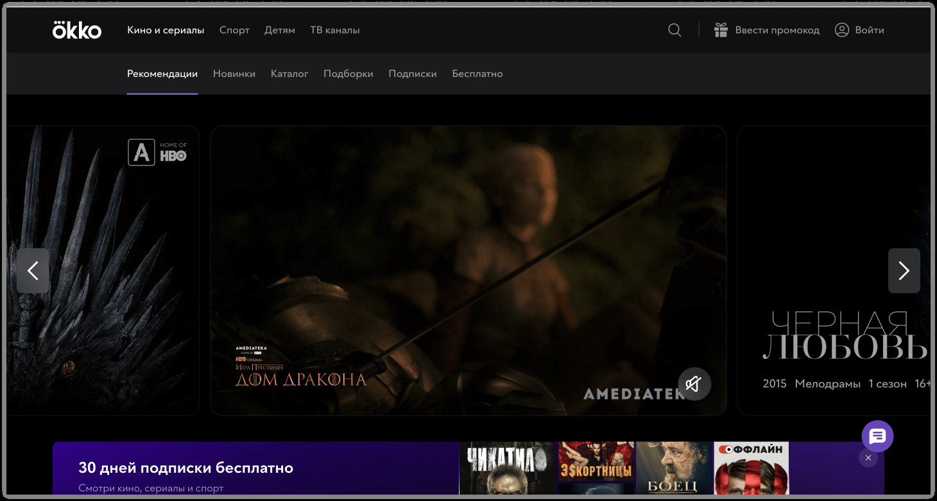Open Кино и сериалы section
The image size is (937, 501).
click(x=166, y=30)
